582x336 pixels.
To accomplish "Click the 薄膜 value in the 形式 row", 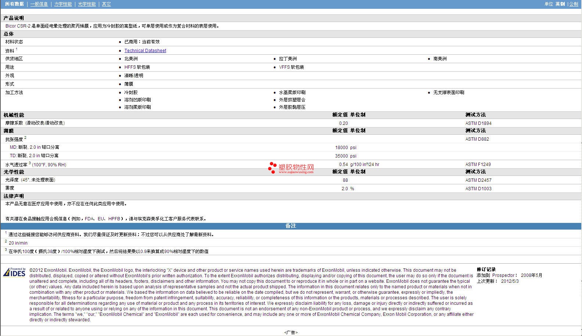I will click(129, 84).
